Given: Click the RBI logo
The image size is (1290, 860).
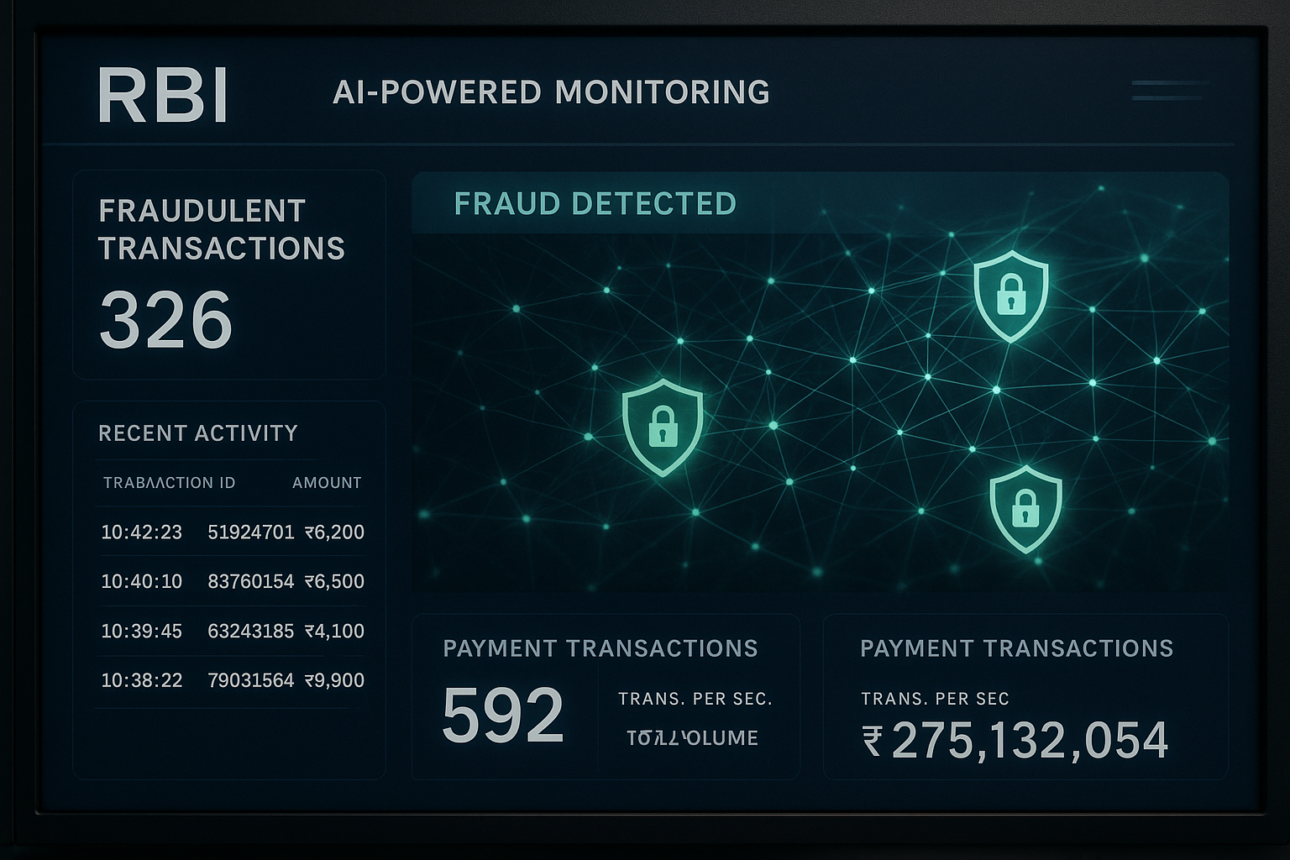Looking at the screenshot, I should 163,96.
